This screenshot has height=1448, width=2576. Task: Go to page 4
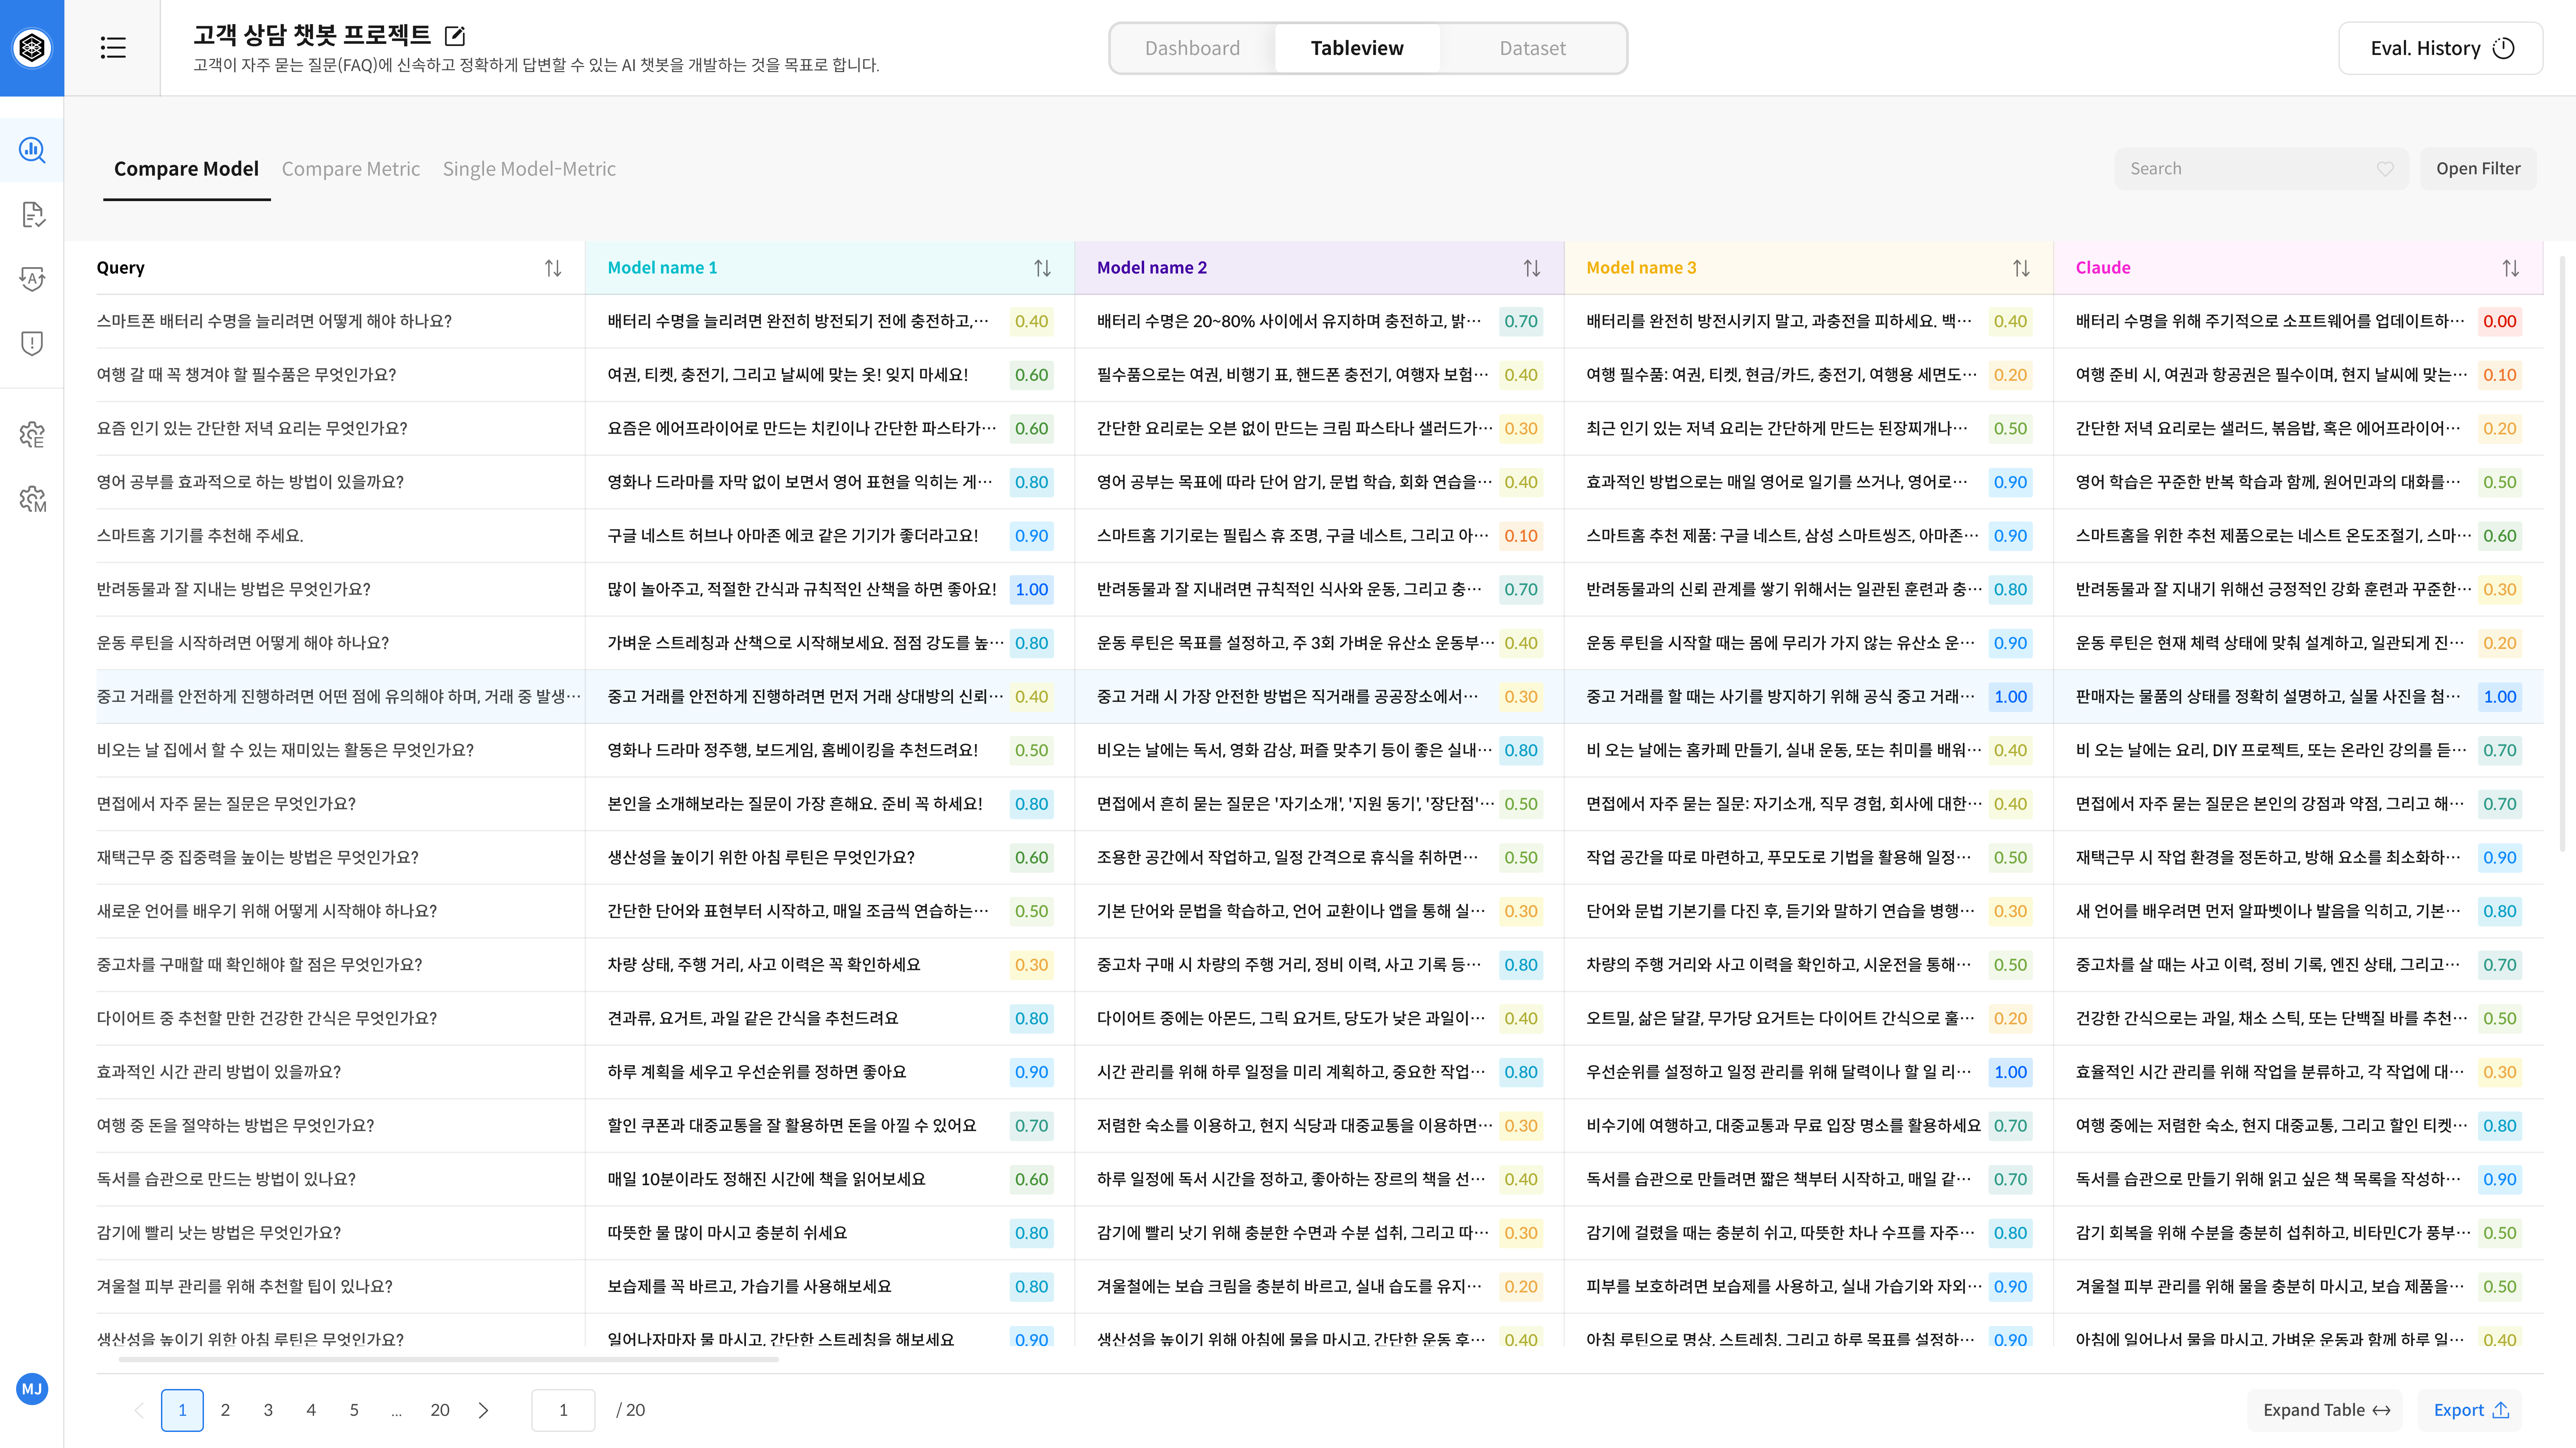click(311, 1410)
